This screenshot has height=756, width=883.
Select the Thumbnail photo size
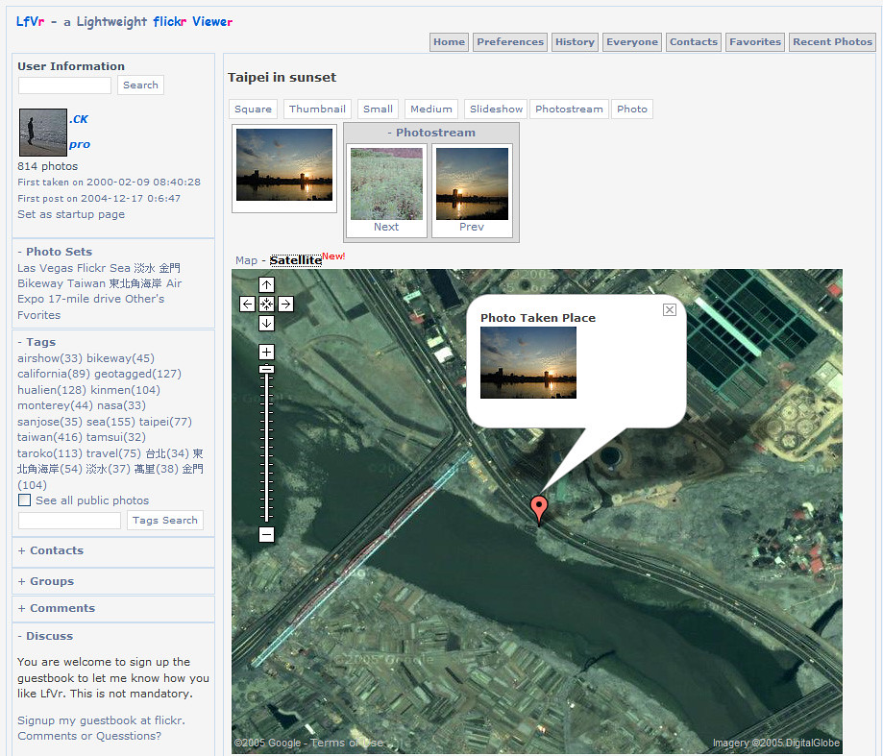tap(318, 109)
